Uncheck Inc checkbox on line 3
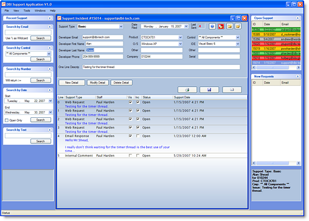Image resolution: width=309 pixels, height=221 pixels. click(x=138, y=127)
